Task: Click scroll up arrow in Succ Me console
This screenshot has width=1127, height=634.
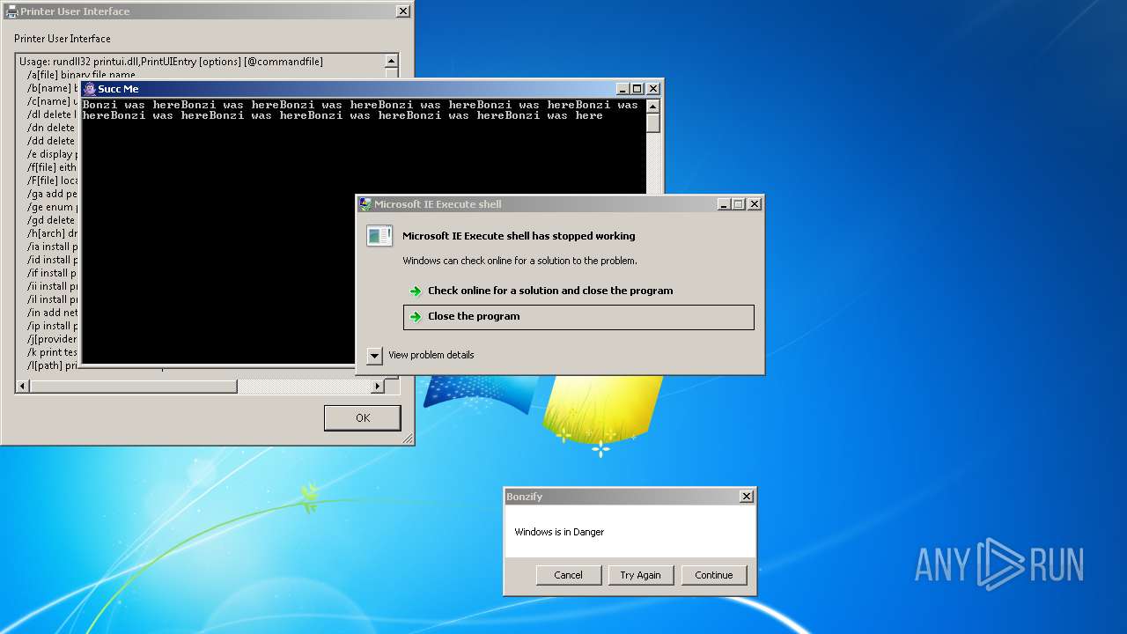Action: [652, 106]
